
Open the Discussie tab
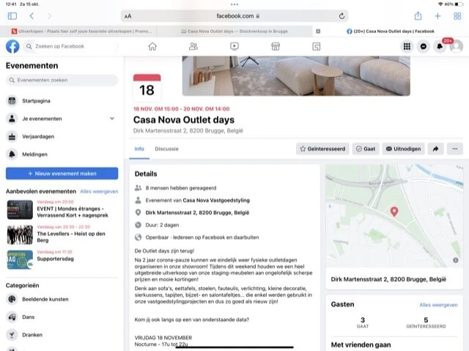(166, 149)
